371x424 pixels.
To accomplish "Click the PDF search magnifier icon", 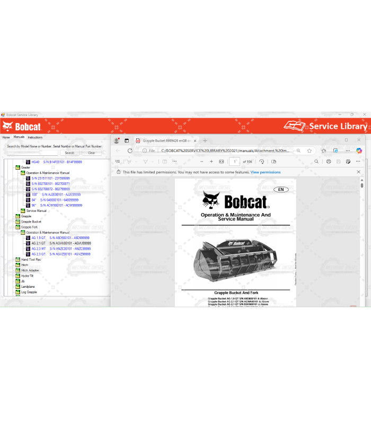I will [x=316, y=162].
